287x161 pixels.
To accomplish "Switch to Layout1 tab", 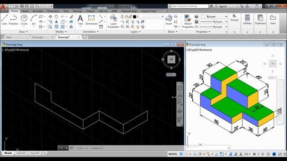I will click(x=21, y=153).
